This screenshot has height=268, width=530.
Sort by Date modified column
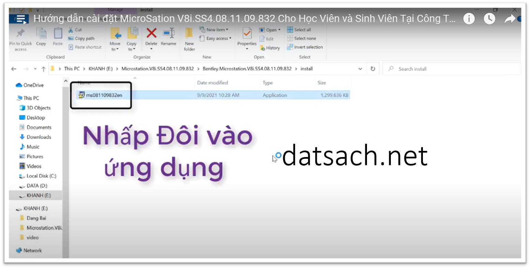tap(212, 83)
